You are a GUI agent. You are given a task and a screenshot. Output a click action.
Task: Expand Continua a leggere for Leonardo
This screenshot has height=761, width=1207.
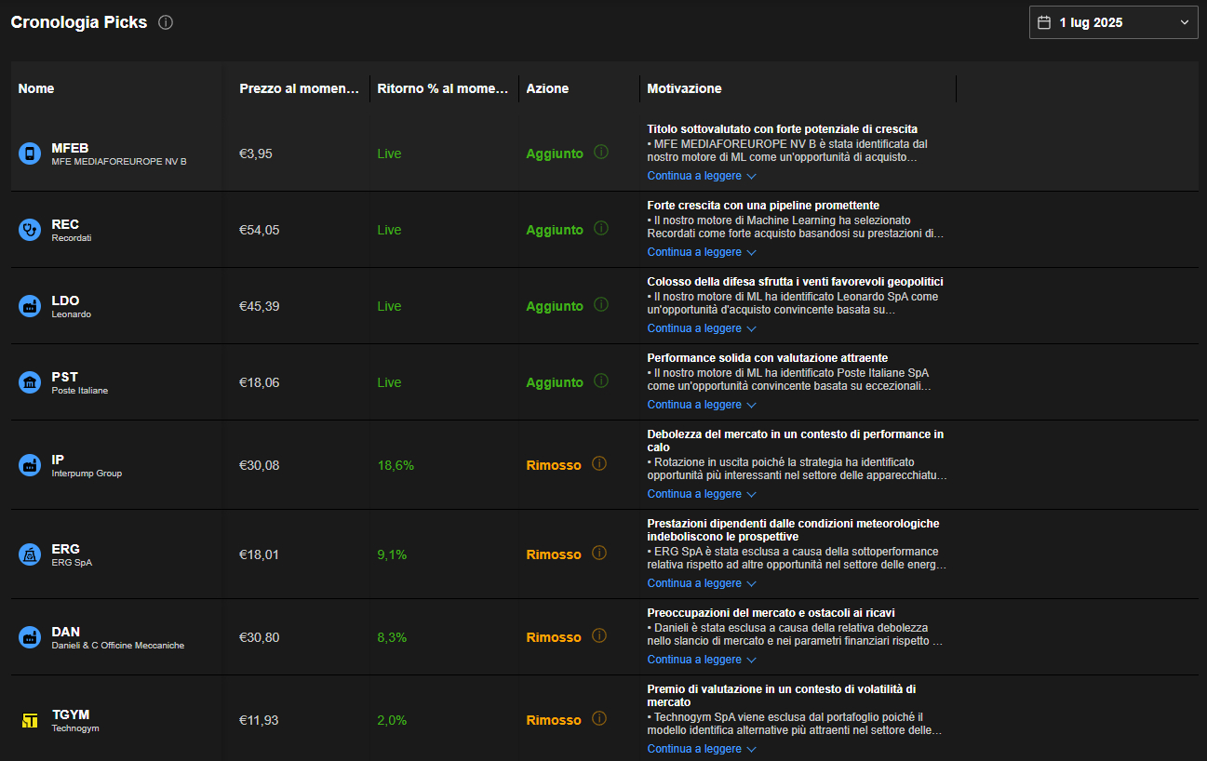[x=702, y=328]
